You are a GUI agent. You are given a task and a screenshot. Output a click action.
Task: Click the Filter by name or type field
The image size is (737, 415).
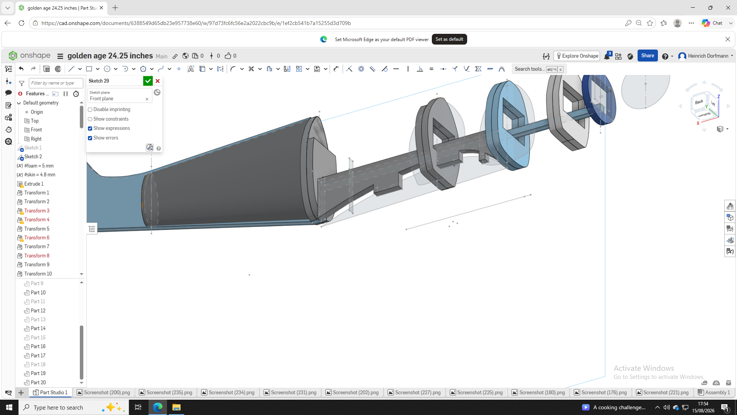click(56, 83)
